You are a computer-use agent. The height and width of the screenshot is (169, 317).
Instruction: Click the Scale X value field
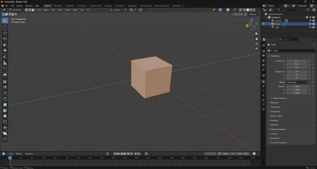tap(297, 87)
